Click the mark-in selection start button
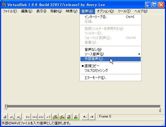The height and width of the screenshot is (127, 166). (85, 117)
